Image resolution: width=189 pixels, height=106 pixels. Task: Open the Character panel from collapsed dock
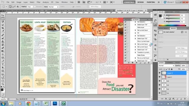point(155,45)
